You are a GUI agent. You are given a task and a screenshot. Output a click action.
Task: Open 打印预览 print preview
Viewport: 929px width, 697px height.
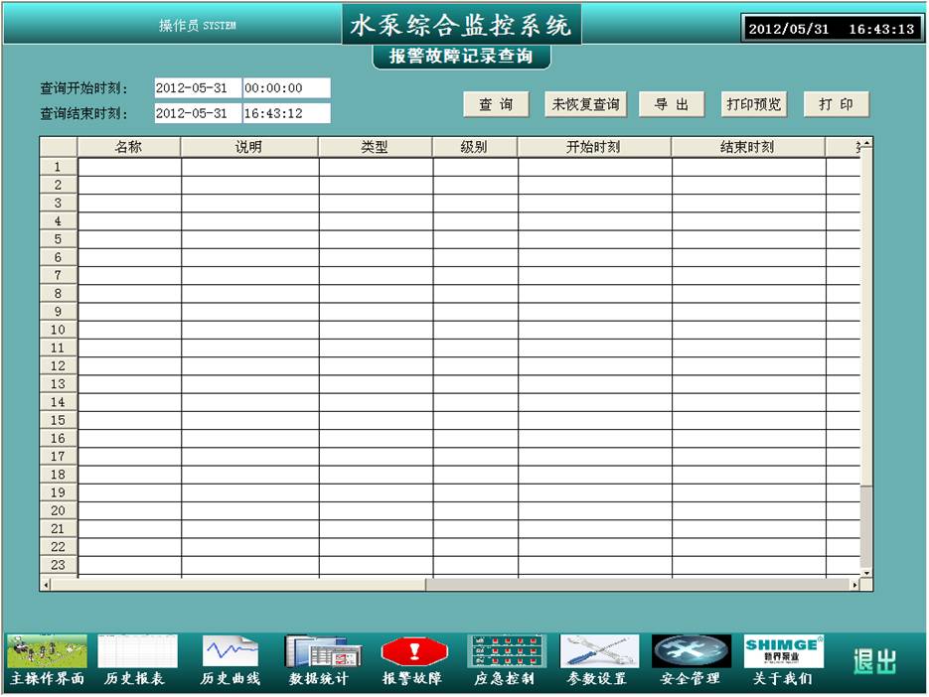point(754,105)
